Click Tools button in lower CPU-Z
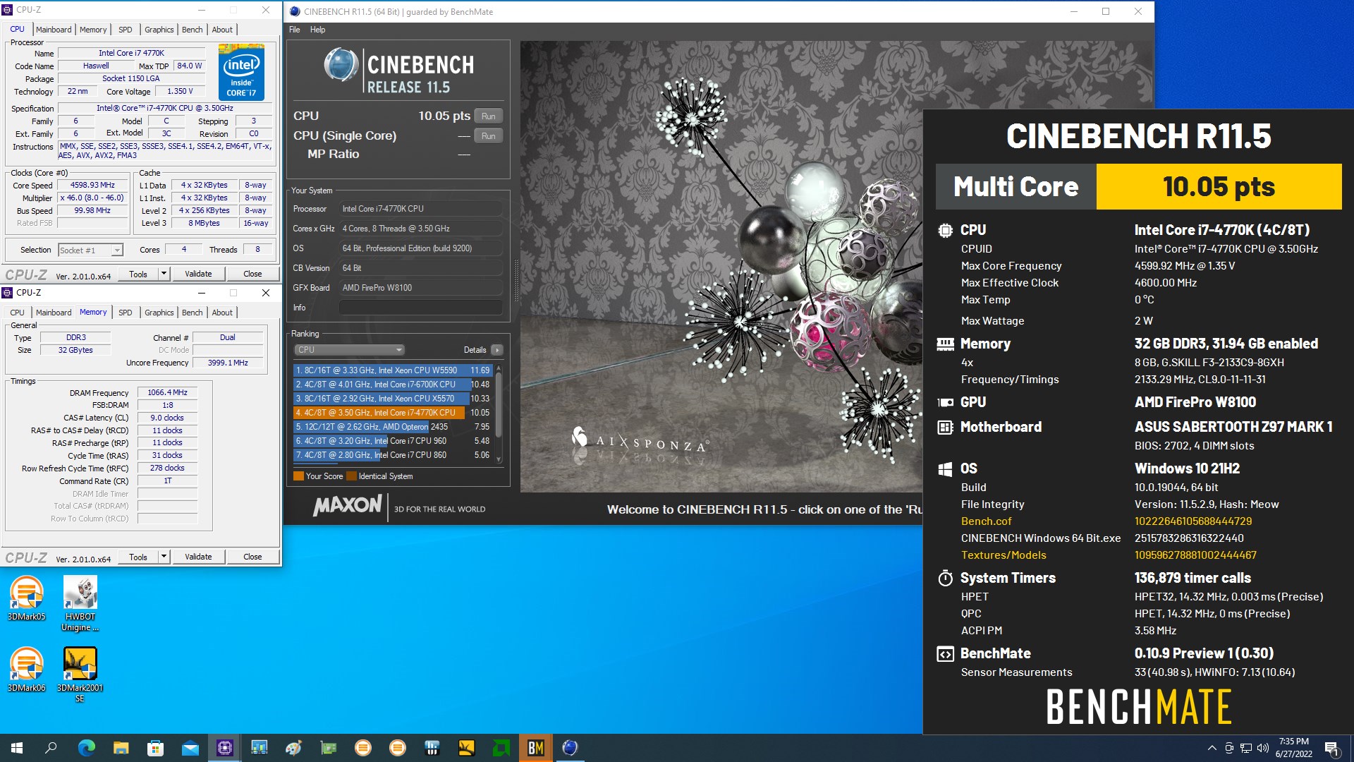 click(138, 557)
